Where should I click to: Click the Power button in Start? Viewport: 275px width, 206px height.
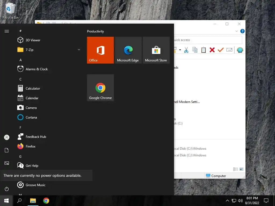[7, 189]
